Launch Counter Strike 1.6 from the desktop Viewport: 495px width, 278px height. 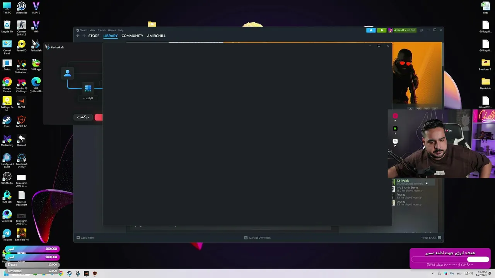tap(21, 28)
